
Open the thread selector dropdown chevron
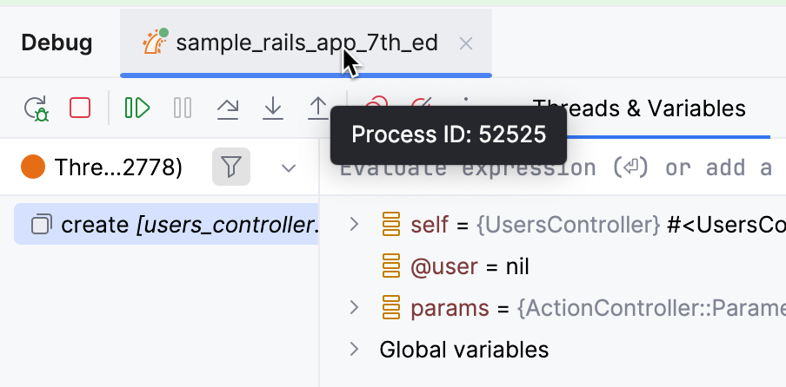point(290,167)
